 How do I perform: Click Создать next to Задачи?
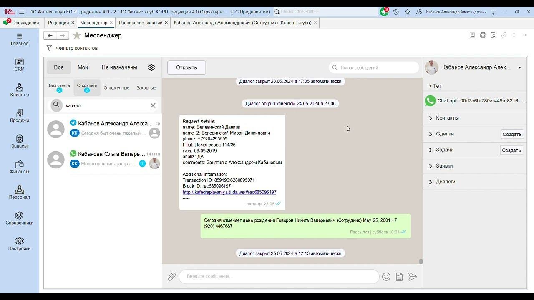pyautogui.click(x=511, y=150)
